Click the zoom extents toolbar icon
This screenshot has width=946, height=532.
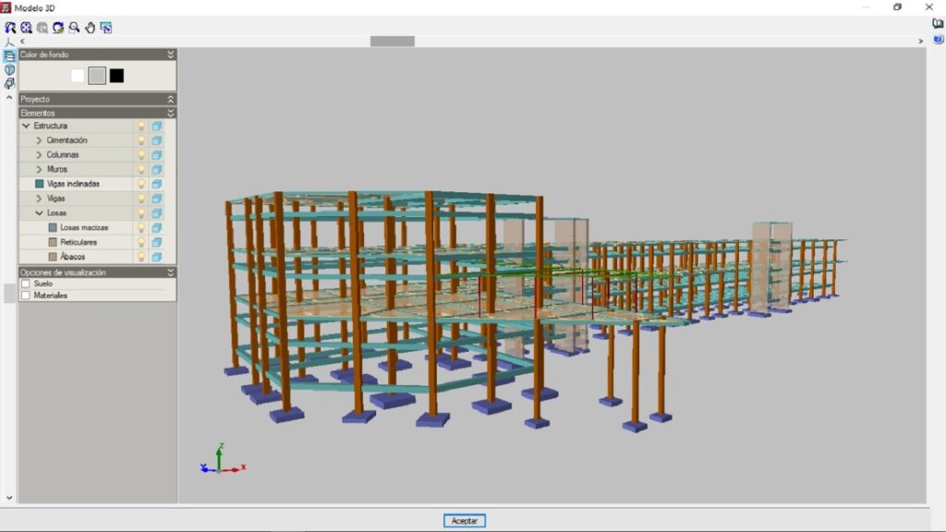25,28
